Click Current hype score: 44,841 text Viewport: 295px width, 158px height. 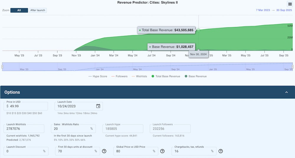point(121,136)
